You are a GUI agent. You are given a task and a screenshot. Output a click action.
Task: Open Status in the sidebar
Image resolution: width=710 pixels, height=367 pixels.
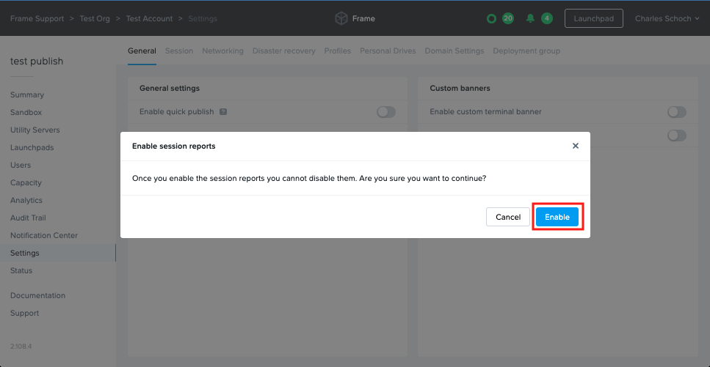[21, 271]
